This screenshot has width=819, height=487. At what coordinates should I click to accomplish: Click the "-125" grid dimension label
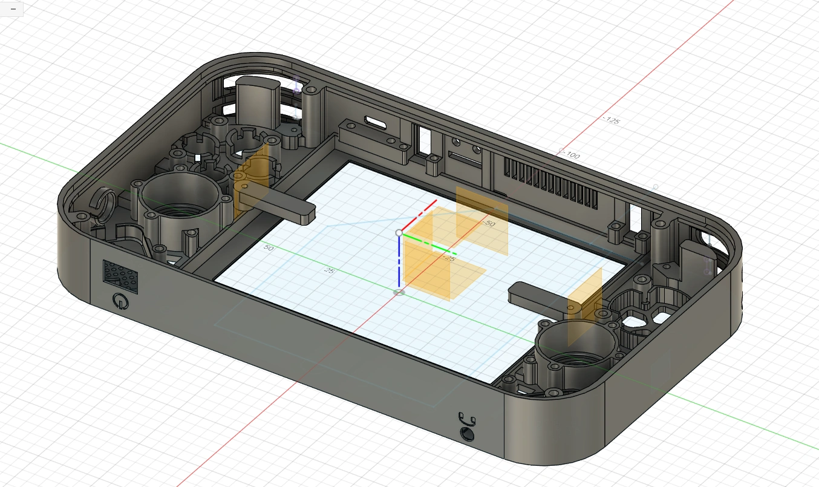click(612, 121)
